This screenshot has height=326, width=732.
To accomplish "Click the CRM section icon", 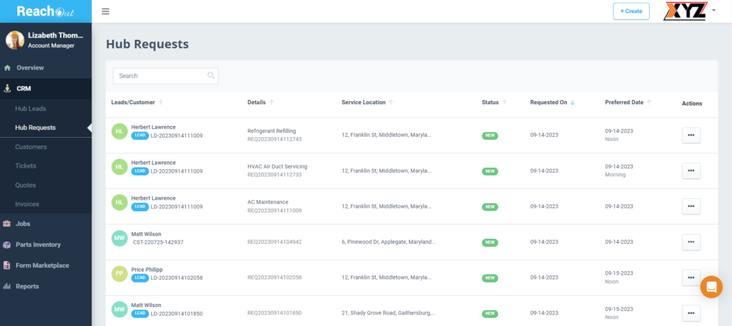I will coord(7,88).
